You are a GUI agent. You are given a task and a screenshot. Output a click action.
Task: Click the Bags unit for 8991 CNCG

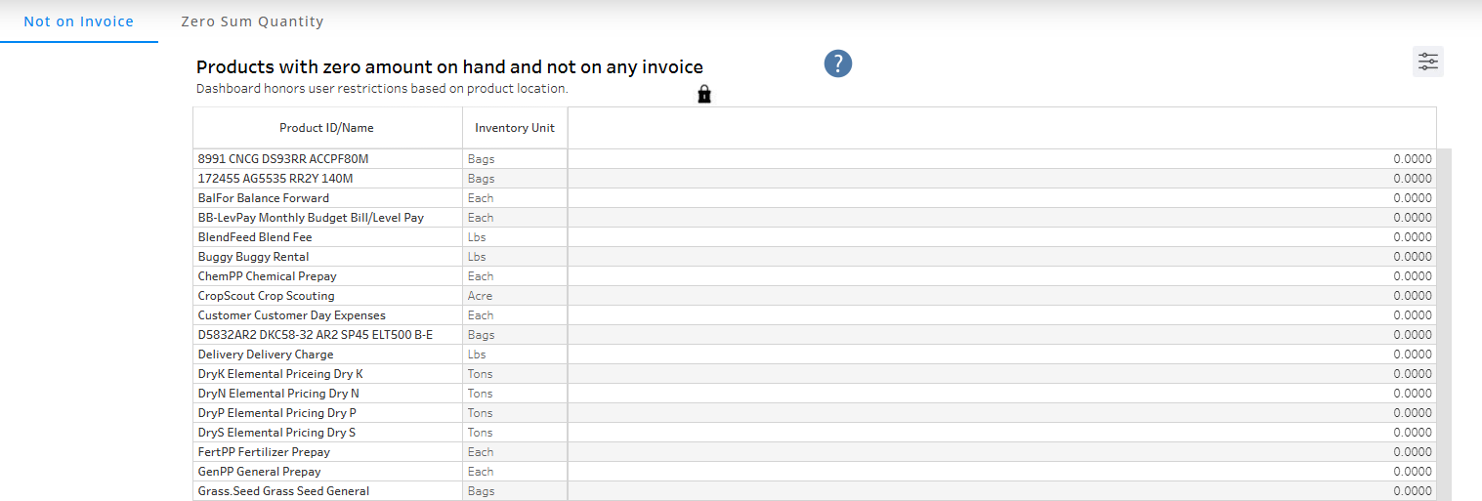click(x=482, y=159)
